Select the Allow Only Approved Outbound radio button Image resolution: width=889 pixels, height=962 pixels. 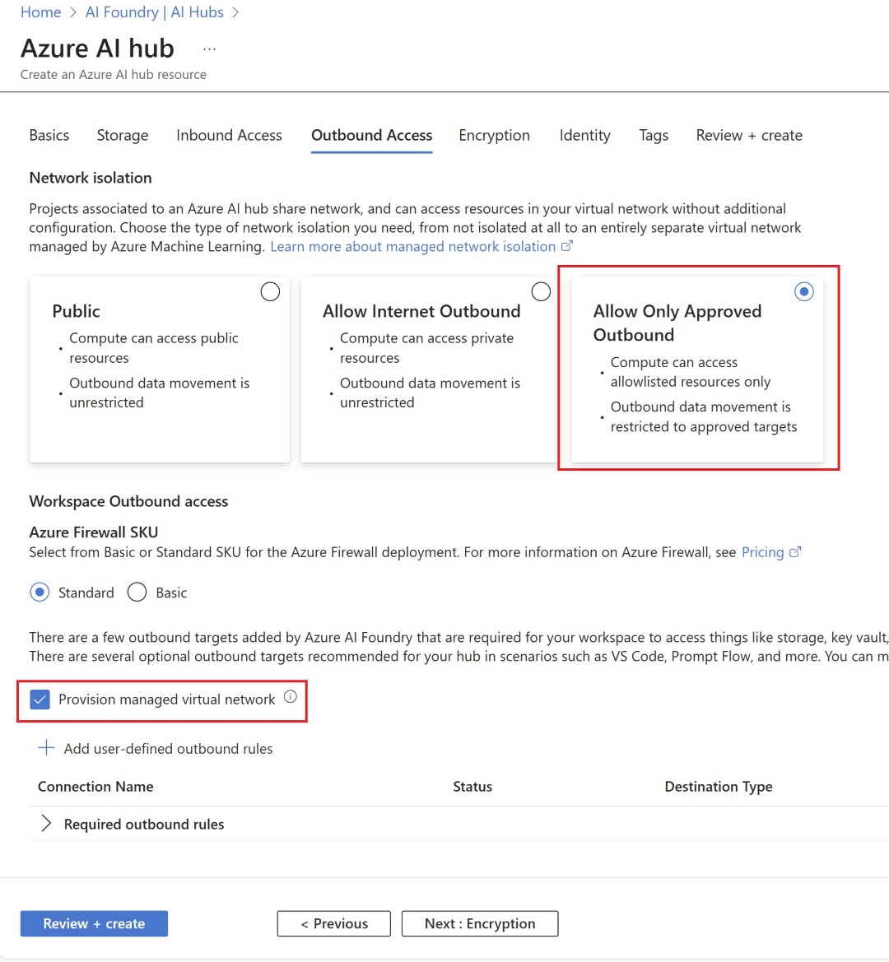(803, 291)
